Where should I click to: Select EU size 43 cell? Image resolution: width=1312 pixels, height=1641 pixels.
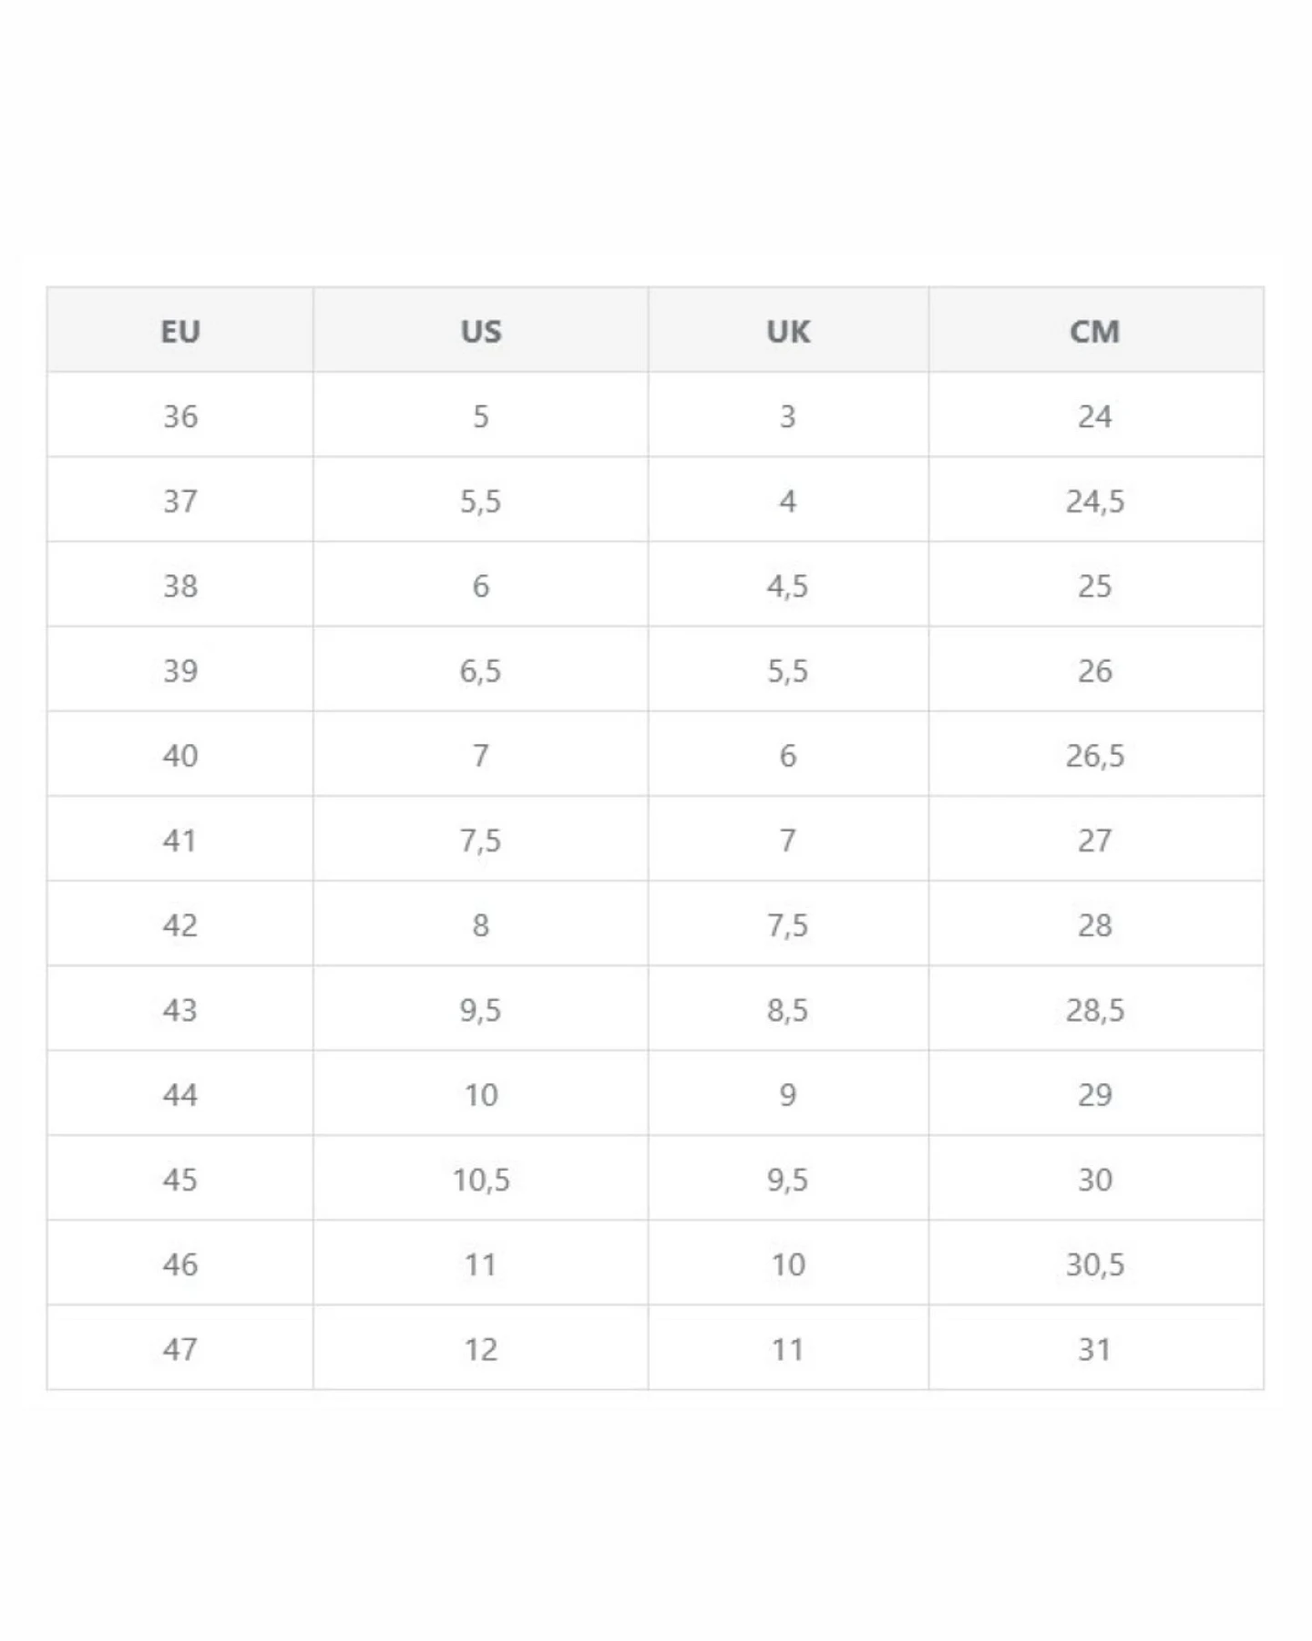tap(180, 1008)
